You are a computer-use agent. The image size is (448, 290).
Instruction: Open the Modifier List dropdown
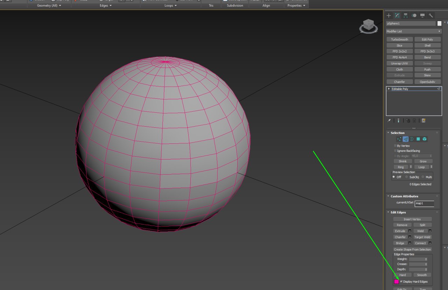point(414,31)
